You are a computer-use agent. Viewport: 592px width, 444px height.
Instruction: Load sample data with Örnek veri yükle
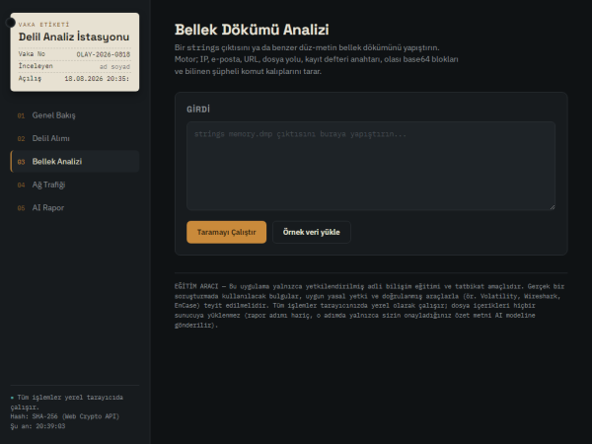click(x=312, y=232)
